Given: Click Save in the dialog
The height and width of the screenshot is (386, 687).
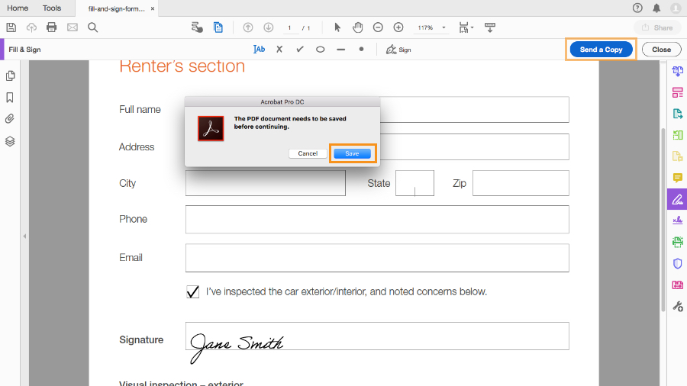Looking at the screenshot, I should pos(352,153).
